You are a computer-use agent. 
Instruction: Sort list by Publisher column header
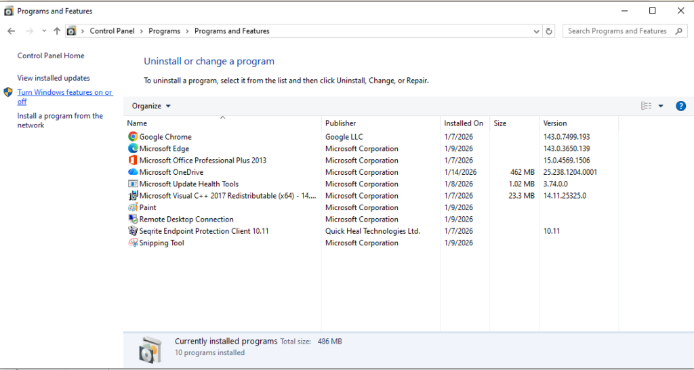pyautogui.click(x=340, y=123)
